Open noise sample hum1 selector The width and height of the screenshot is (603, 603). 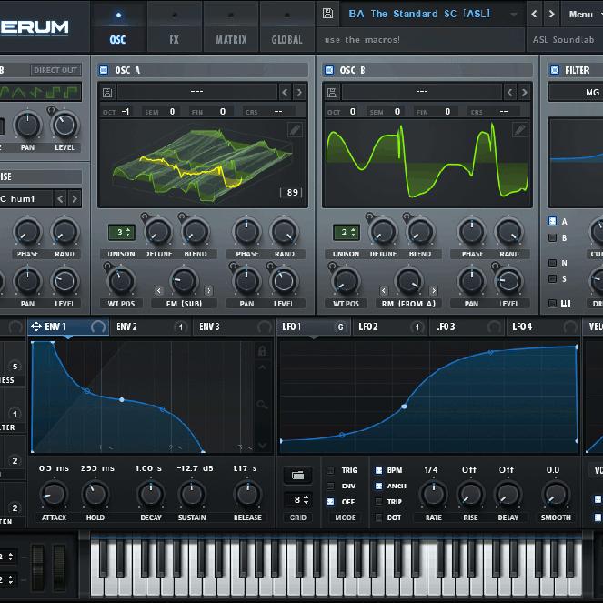click(25, 199)
